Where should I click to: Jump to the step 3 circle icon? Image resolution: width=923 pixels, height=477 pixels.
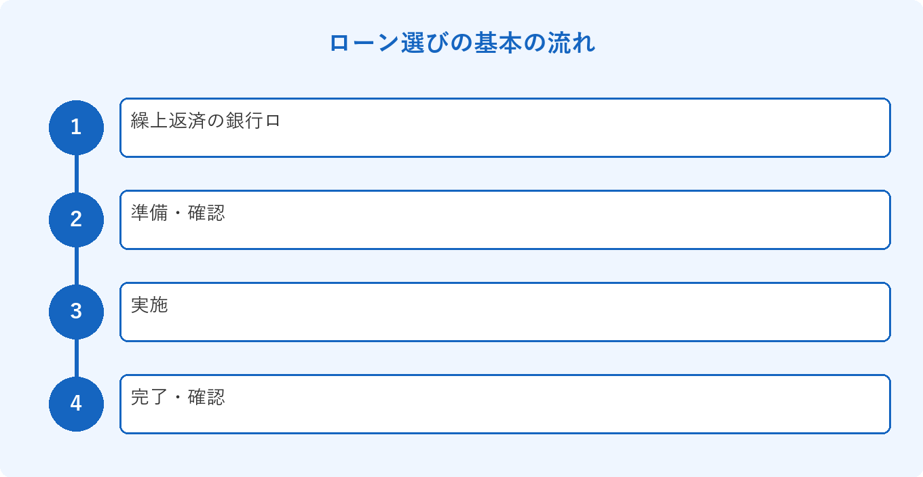point(76,312)
